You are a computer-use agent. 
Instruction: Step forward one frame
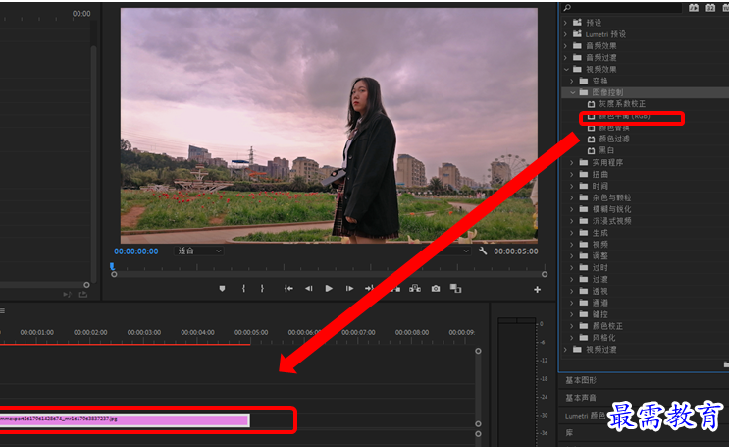click(349, 289)
